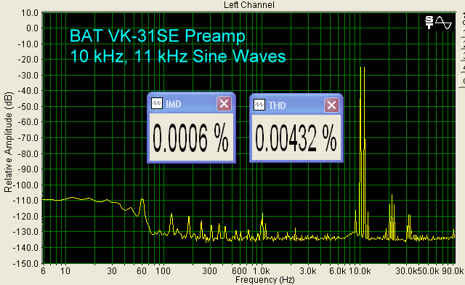Click the 60 frequency axis tick label
The height and width of the screenshot is (285, 465).
tap(142, 271)
